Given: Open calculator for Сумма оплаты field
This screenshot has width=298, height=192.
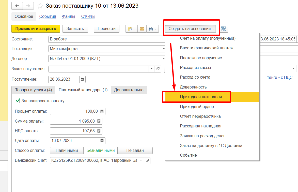Looking at the screenshot, I should [x=99, y=121].
